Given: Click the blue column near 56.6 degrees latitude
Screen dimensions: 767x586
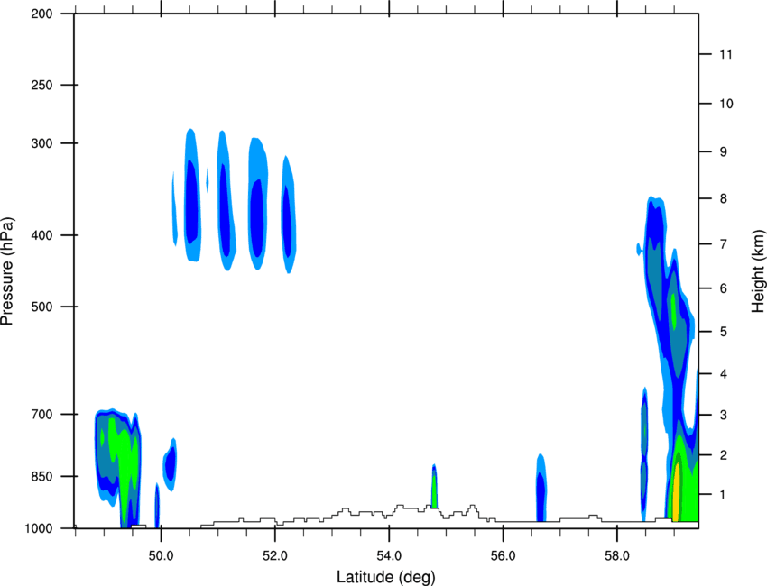Looking at the screenshot, I should [541, 488].
